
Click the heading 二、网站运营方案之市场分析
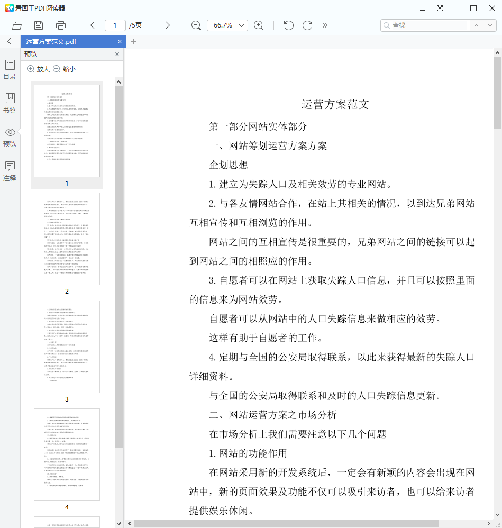(273, 415)
